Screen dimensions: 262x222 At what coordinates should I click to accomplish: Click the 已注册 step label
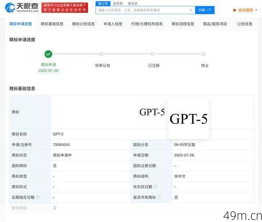(x=154, y=66)
